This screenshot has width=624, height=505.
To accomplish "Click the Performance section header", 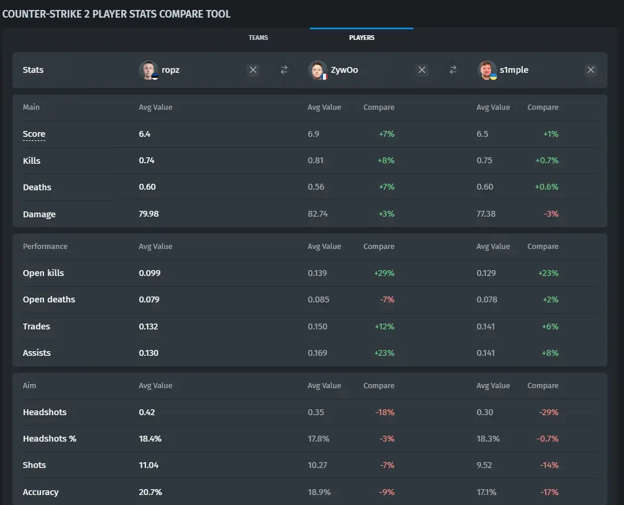I will (45, 247).
